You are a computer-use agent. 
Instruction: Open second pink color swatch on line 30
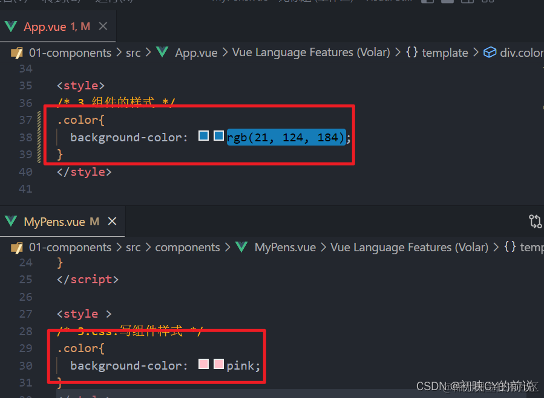(x=218, y=364)
